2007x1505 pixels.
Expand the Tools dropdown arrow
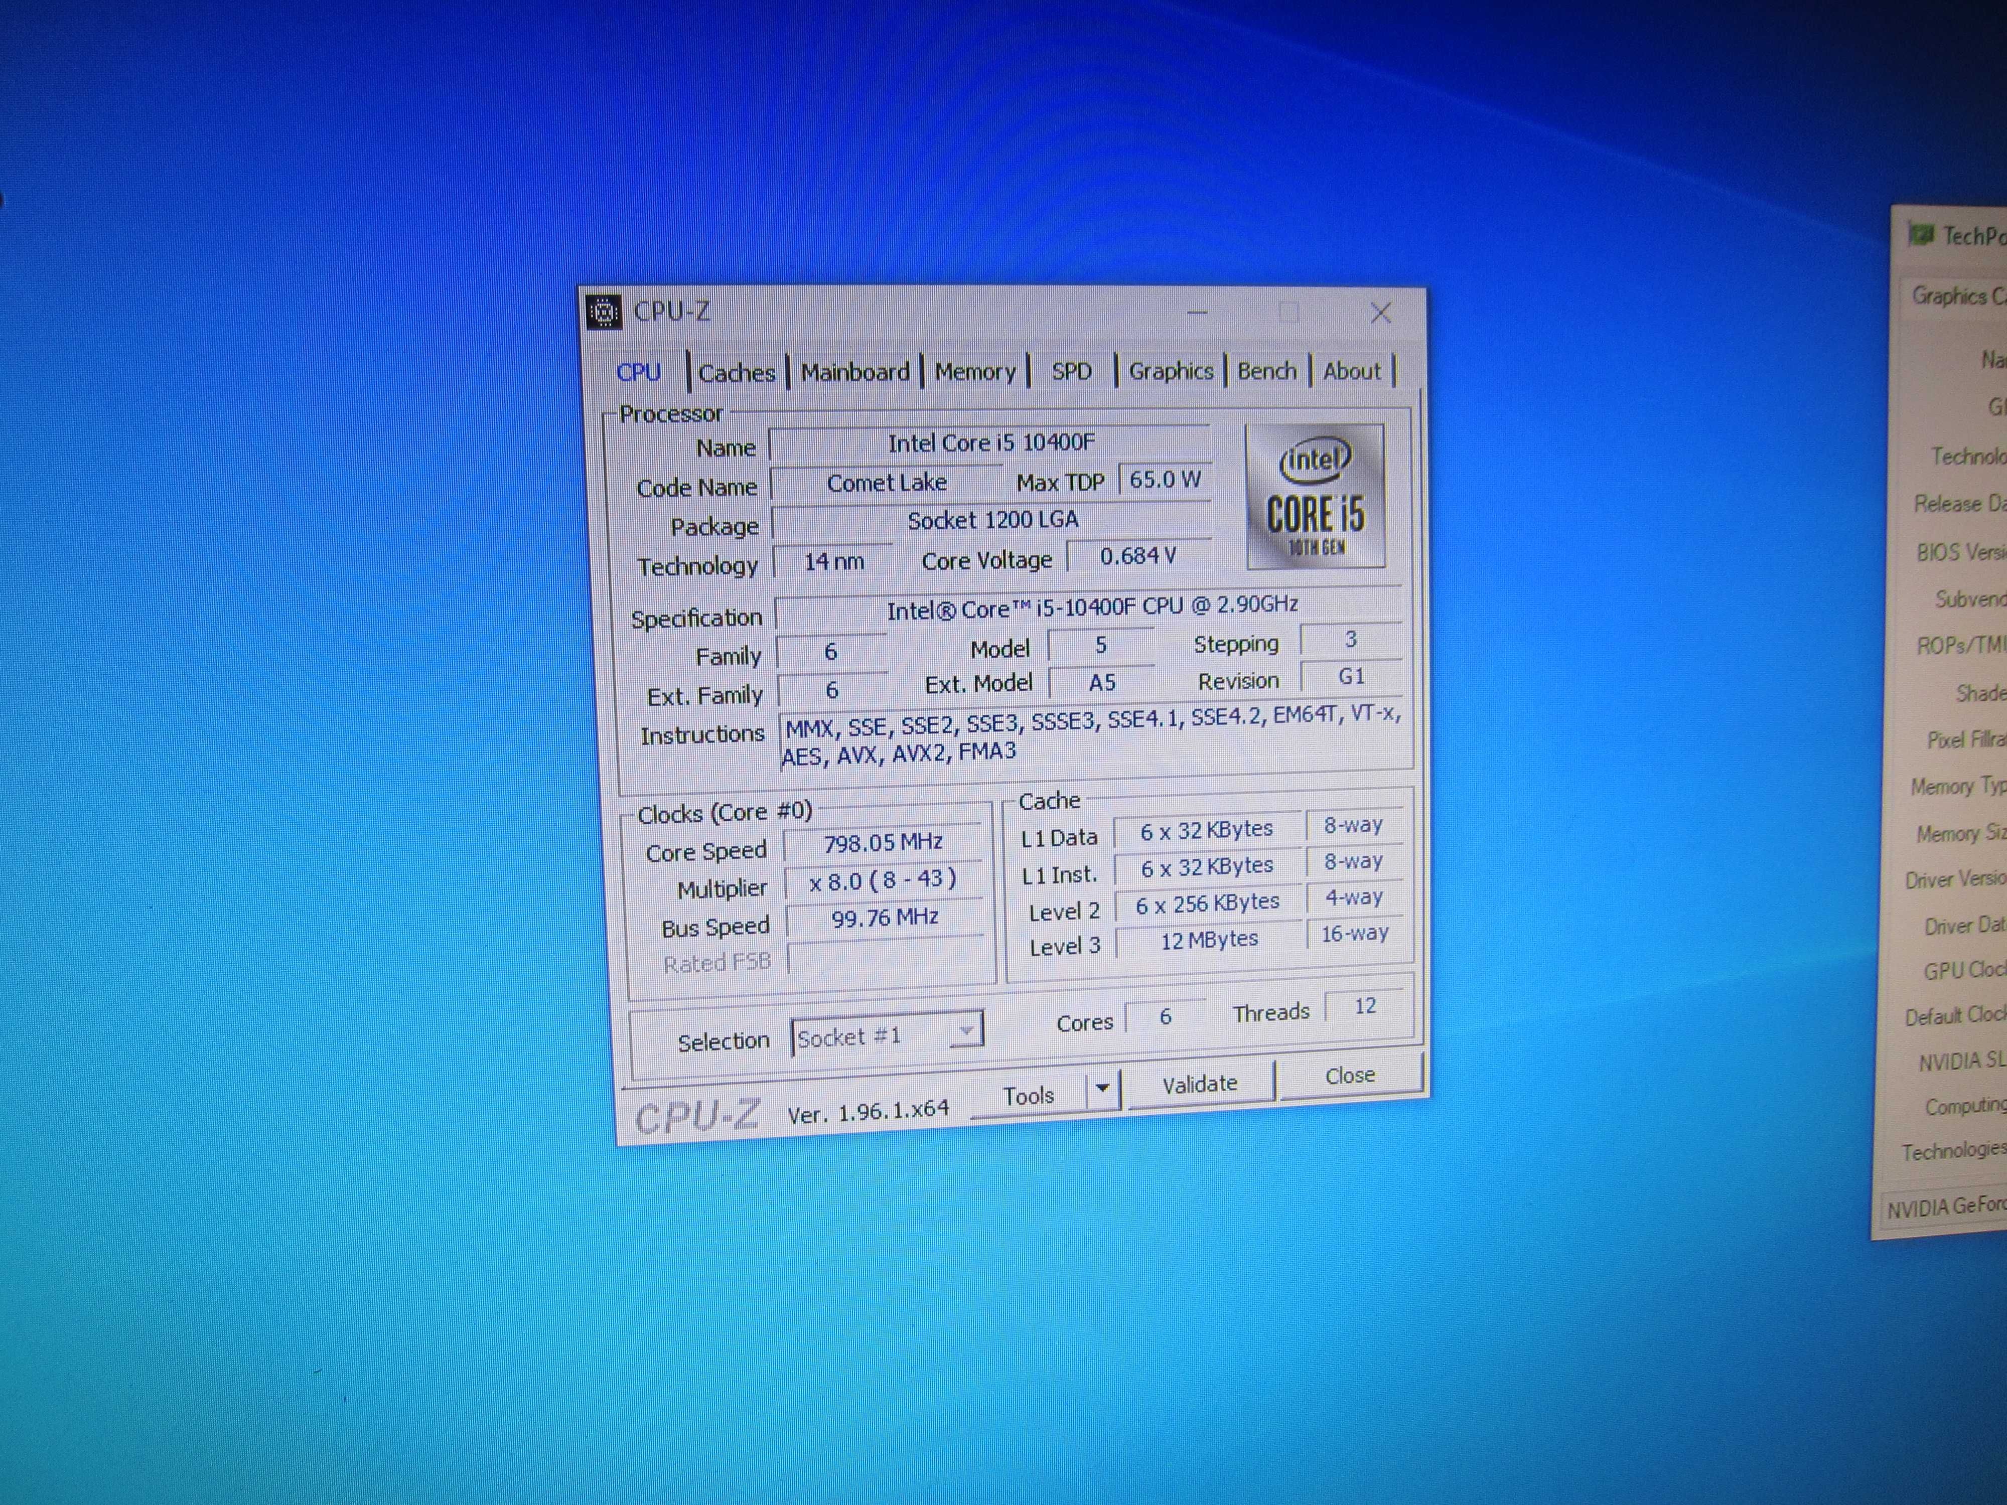(1102, 1089)
